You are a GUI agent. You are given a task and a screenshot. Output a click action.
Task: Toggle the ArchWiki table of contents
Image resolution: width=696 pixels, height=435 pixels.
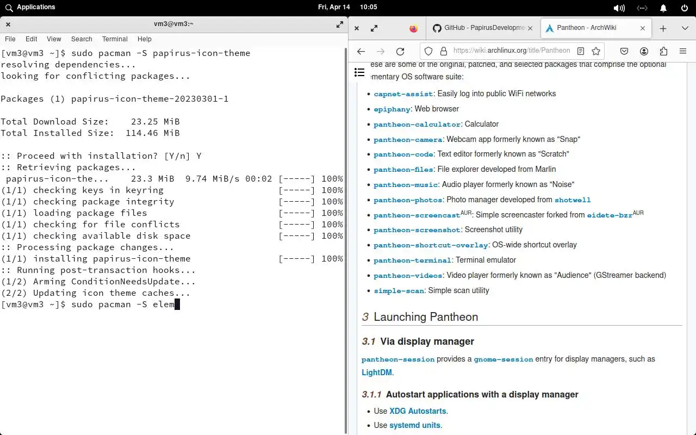[359, 72]
